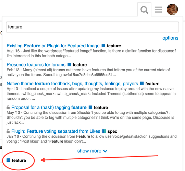This screenshot has height=171, width=185.
Task: Open search options link
Action: coord(170,38)
